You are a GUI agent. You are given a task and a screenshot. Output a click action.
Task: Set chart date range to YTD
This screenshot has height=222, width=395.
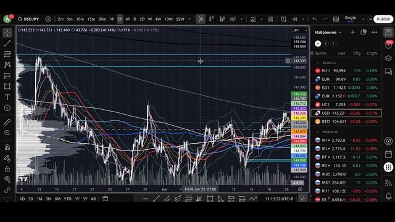(x=67, y=199)
